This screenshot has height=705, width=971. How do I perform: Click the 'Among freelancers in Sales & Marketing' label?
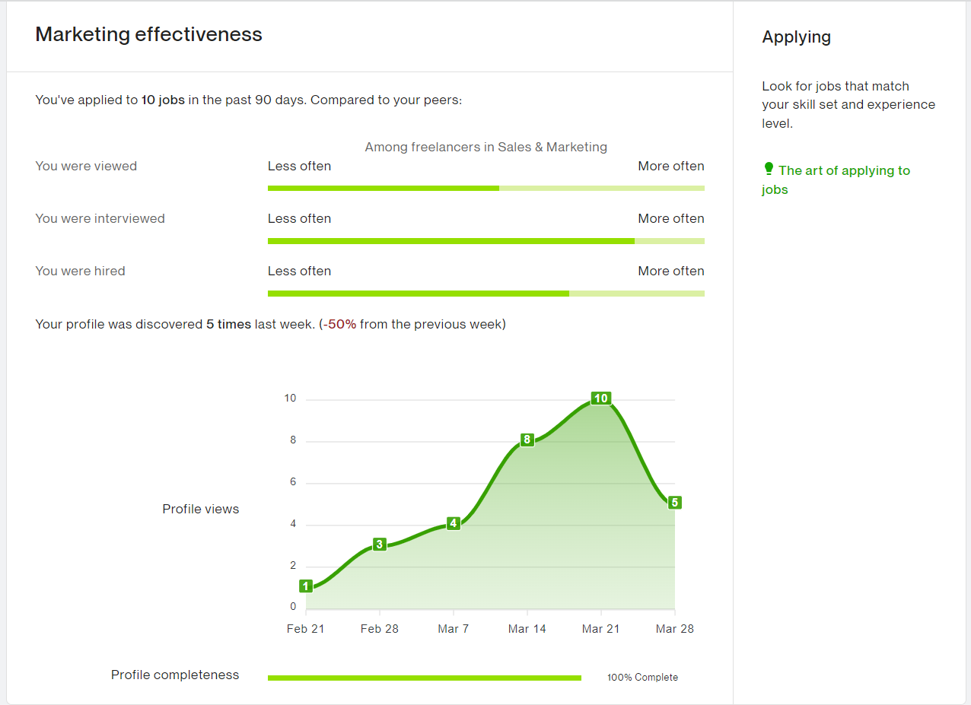[x=485, y=147]
